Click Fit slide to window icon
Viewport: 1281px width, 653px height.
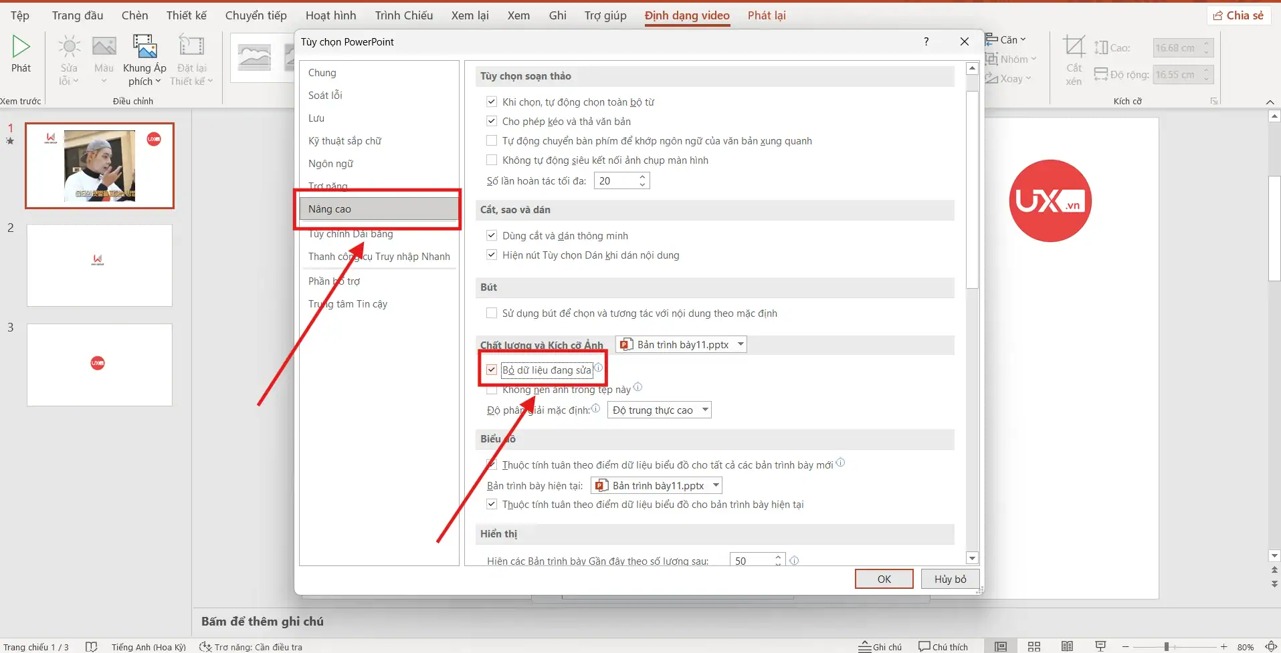point(1270,646)
